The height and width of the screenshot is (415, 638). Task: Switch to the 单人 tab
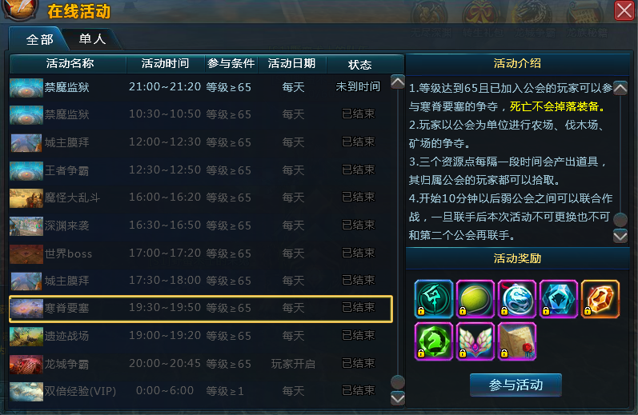click(x=92, y=39)
